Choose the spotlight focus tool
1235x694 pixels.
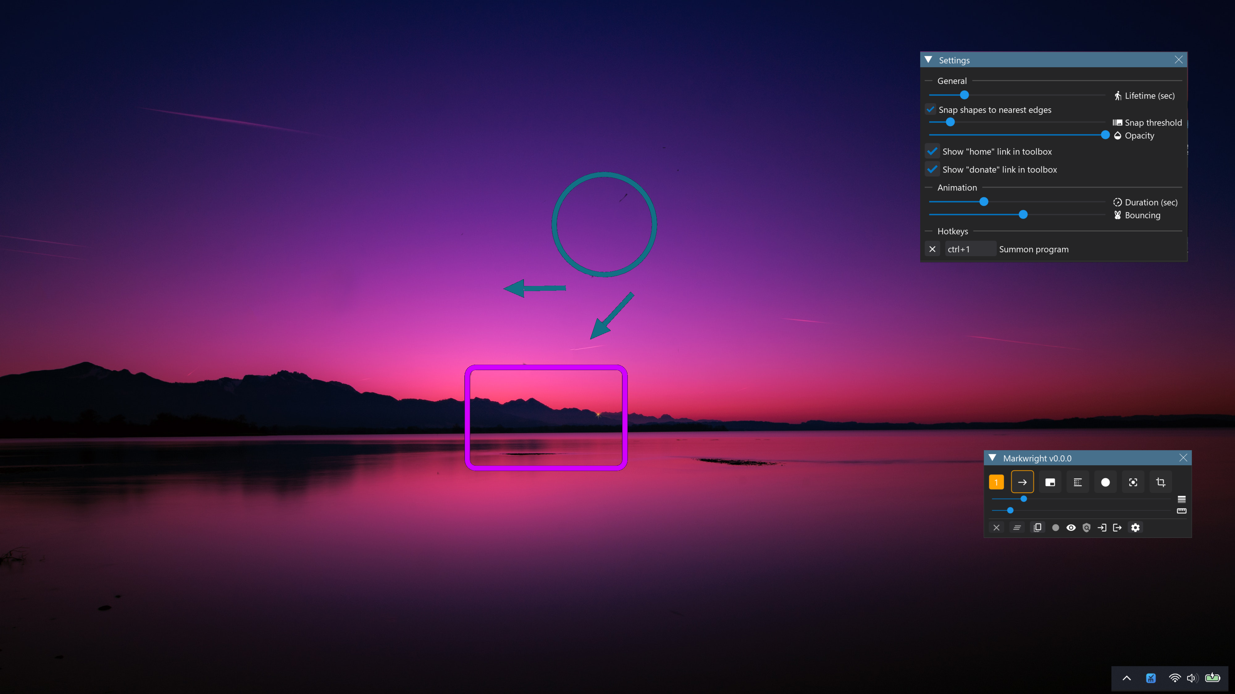point(1133,482)
